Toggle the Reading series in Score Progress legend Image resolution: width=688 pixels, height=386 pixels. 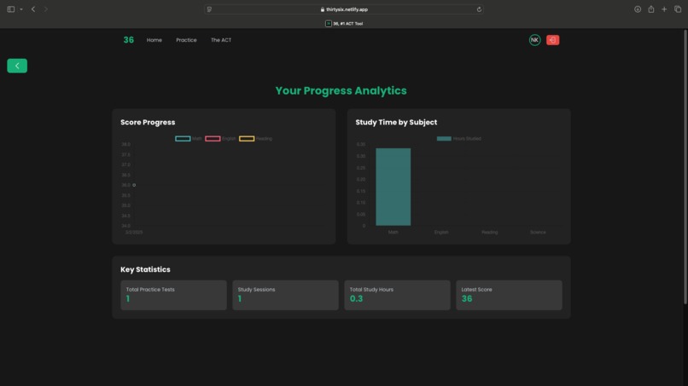[255, 138]
